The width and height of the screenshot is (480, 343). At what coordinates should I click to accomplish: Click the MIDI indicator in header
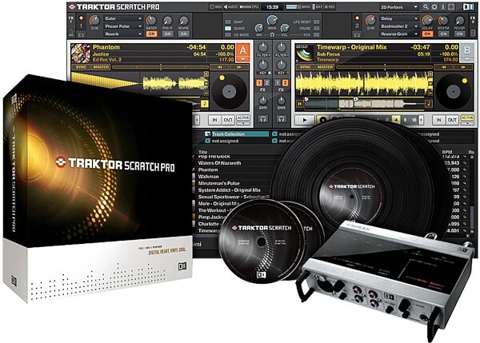216,6
